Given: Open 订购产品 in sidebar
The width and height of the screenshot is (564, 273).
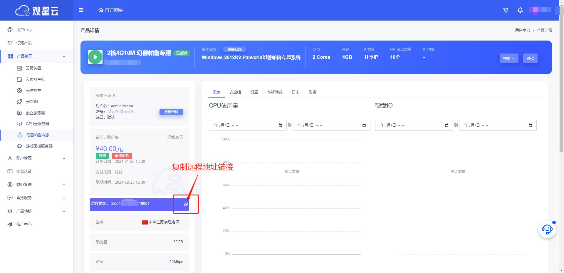Looking at the screenshot, I should [37, 43].
